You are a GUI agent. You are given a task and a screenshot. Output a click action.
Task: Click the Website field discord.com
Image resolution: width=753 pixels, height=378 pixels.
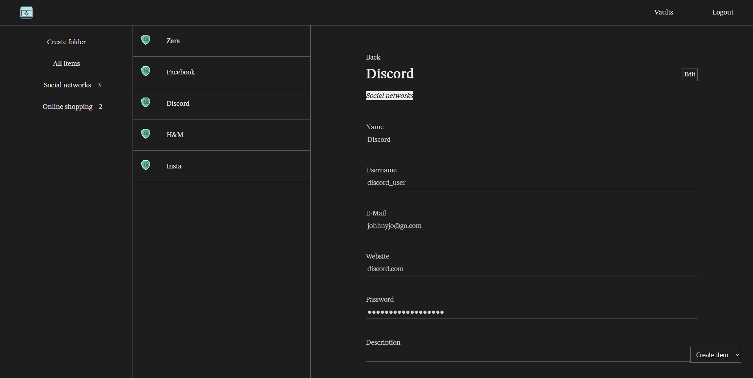(531, 269)
